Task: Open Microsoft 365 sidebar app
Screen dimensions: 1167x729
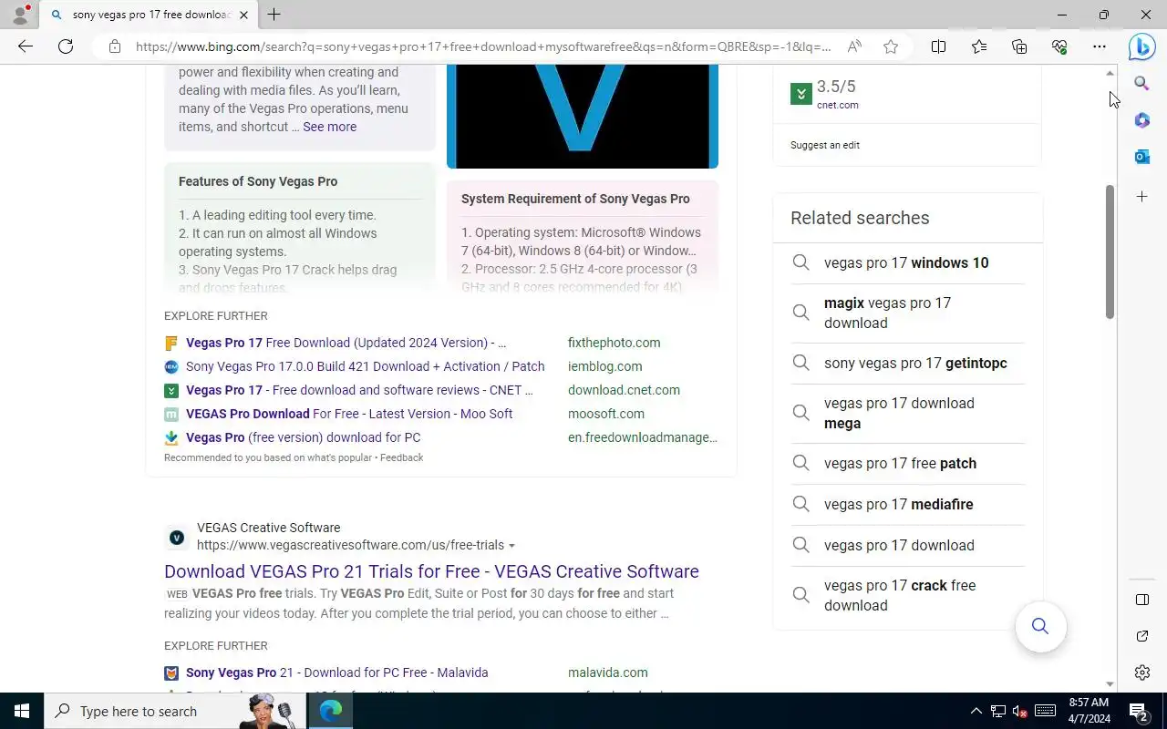Action: click(1142, 120)
